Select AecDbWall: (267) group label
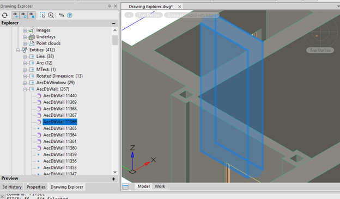340x199 pixels. 53,89
